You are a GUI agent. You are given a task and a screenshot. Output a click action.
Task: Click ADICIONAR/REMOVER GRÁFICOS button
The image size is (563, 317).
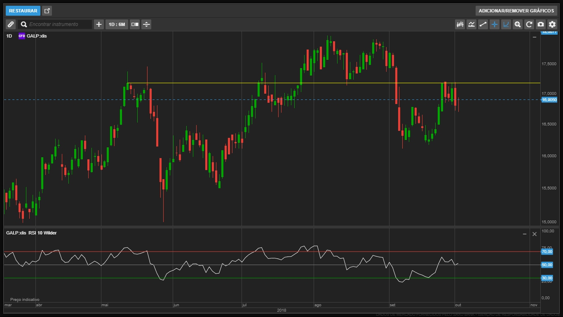[516, 11]
